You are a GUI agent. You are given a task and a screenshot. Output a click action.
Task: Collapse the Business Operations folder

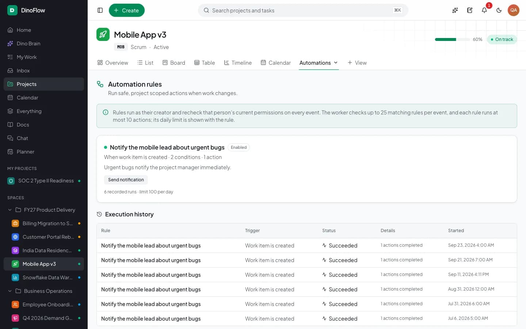pos(10,291)
